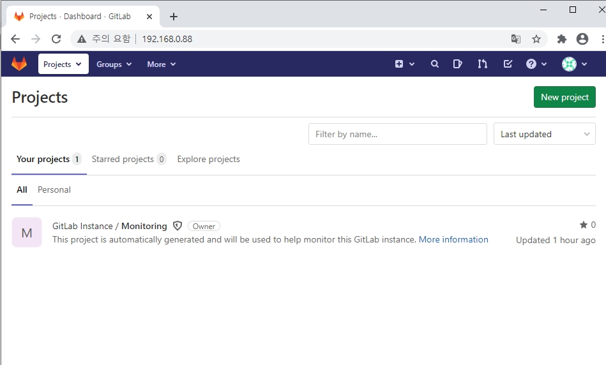Switch to Explore projects tab
This screenshot has width=606, height=365.
pyautogui.click(x=208, y=159)
